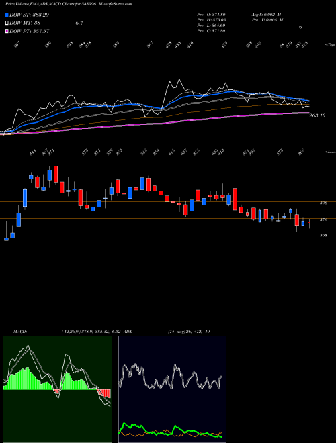336x443 pixels.
Task: Click the last small red candlestick
Action: (x=309, y=224)
